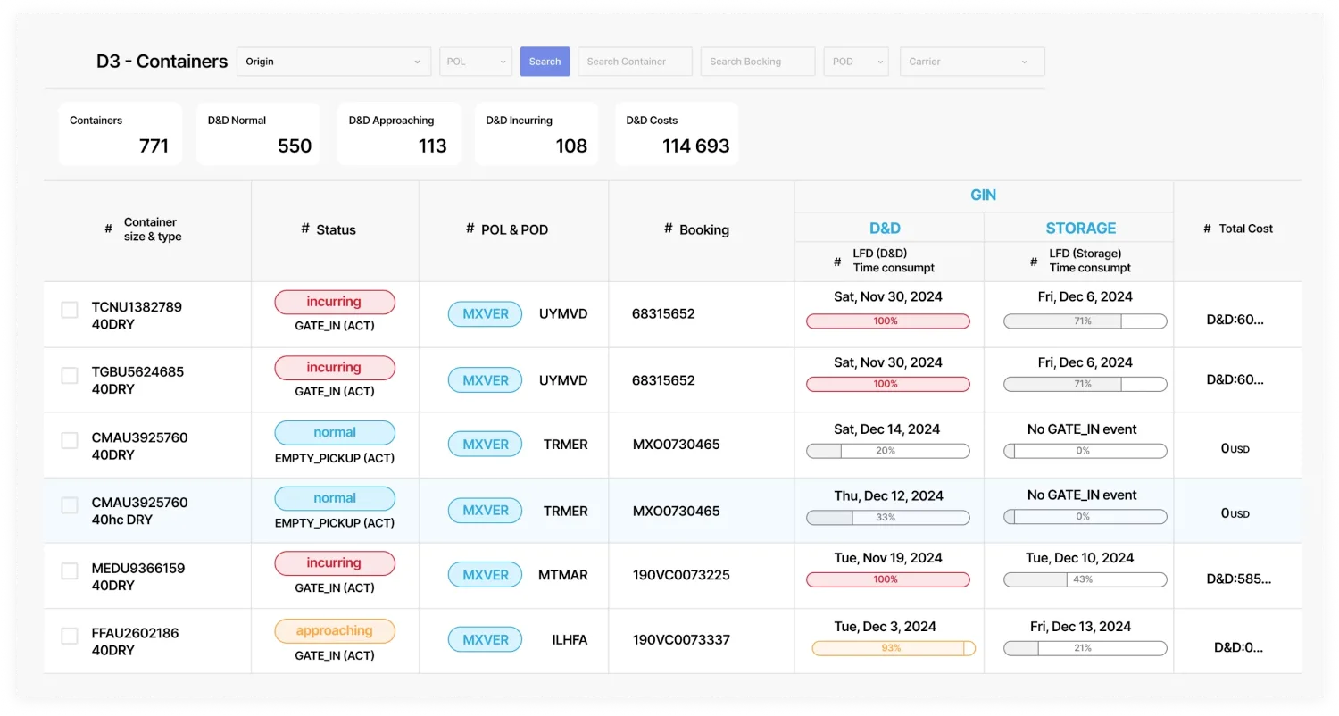Click the 33% D&D progress bar
Image resolution: width=1339 pixels, height=716 pixels.
(x=888, y=517)
